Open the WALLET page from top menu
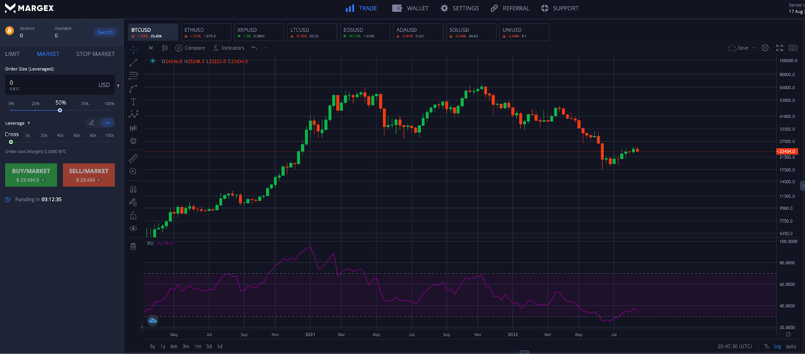805x354 pixels. pos(411,9)
